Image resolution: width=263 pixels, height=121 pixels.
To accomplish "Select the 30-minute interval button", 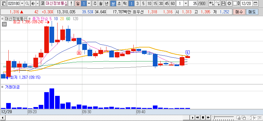I will [161, 3].
